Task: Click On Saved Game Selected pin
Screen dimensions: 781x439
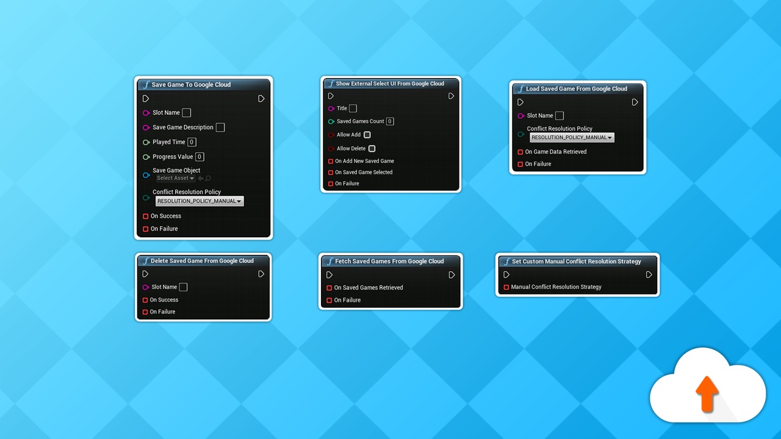Action: click(331, 173)
